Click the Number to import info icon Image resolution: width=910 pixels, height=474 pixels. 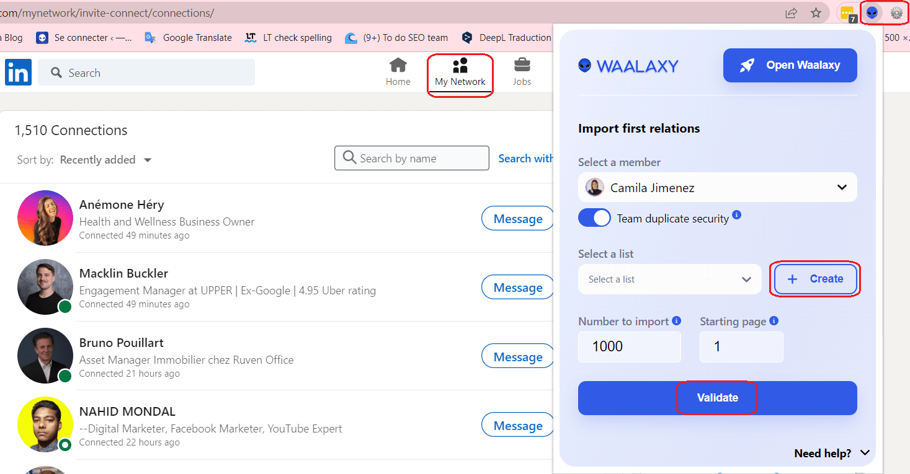pyautogui.click(x=676, y=321)
